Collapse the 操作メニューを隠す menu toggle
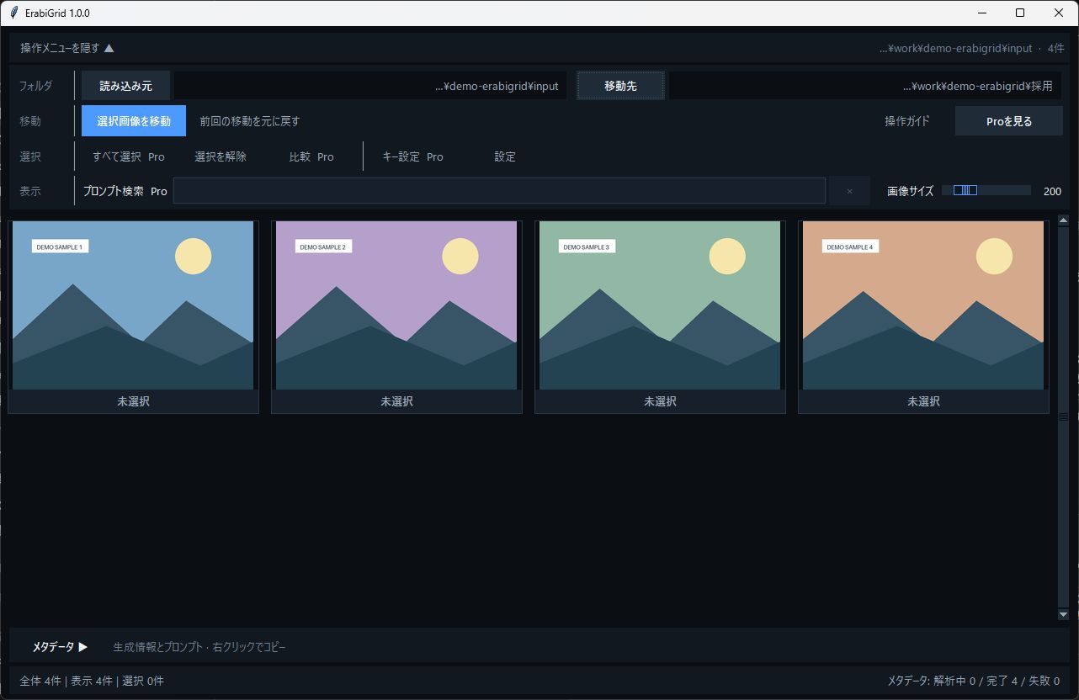 (67, 48)
